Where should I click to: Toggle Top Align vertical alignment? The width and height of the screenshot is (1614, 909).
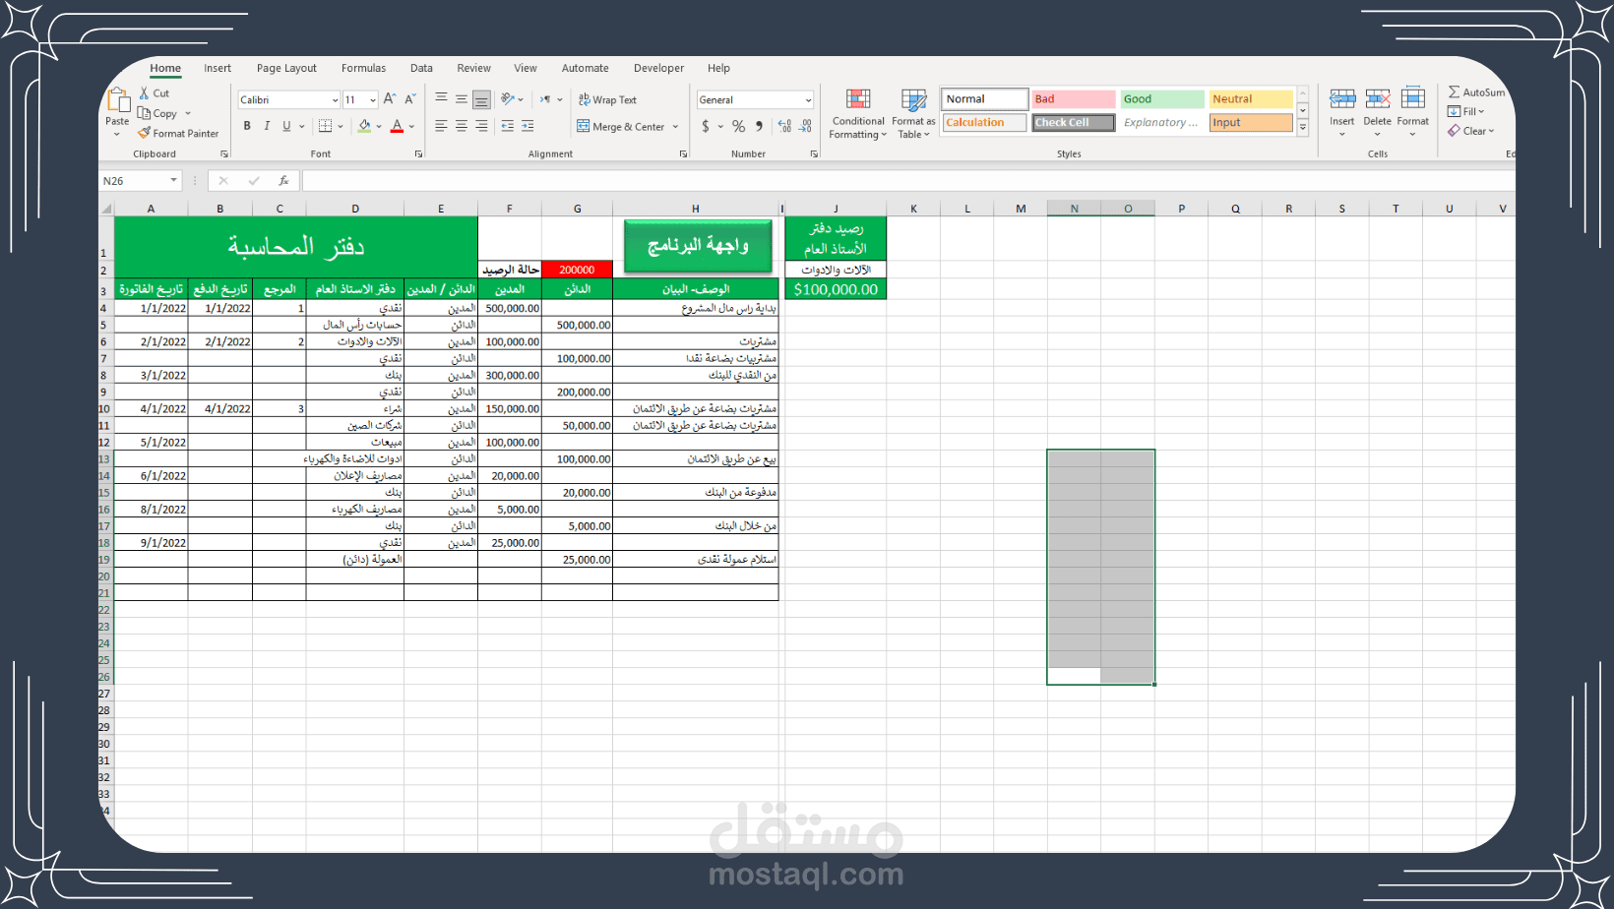441,99
